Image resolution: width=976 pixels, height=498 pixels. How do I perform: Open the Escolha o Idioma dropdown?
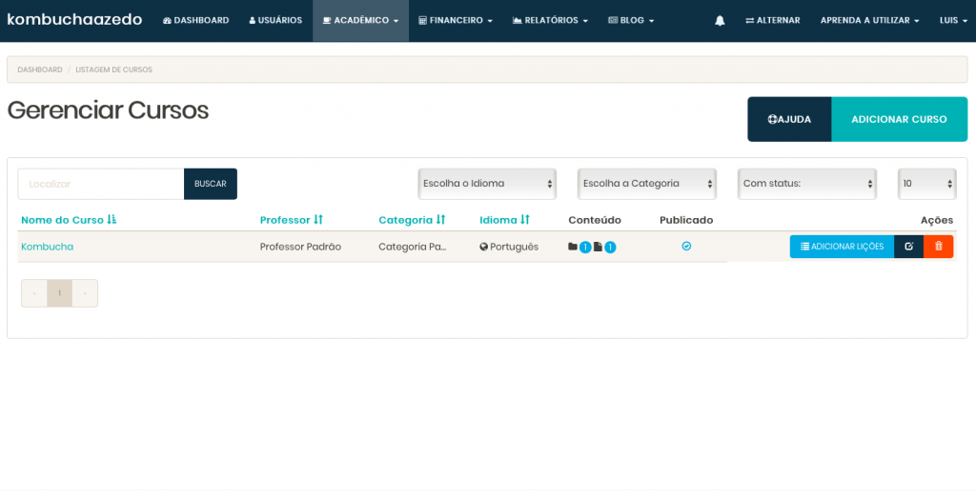pos(487,184)
